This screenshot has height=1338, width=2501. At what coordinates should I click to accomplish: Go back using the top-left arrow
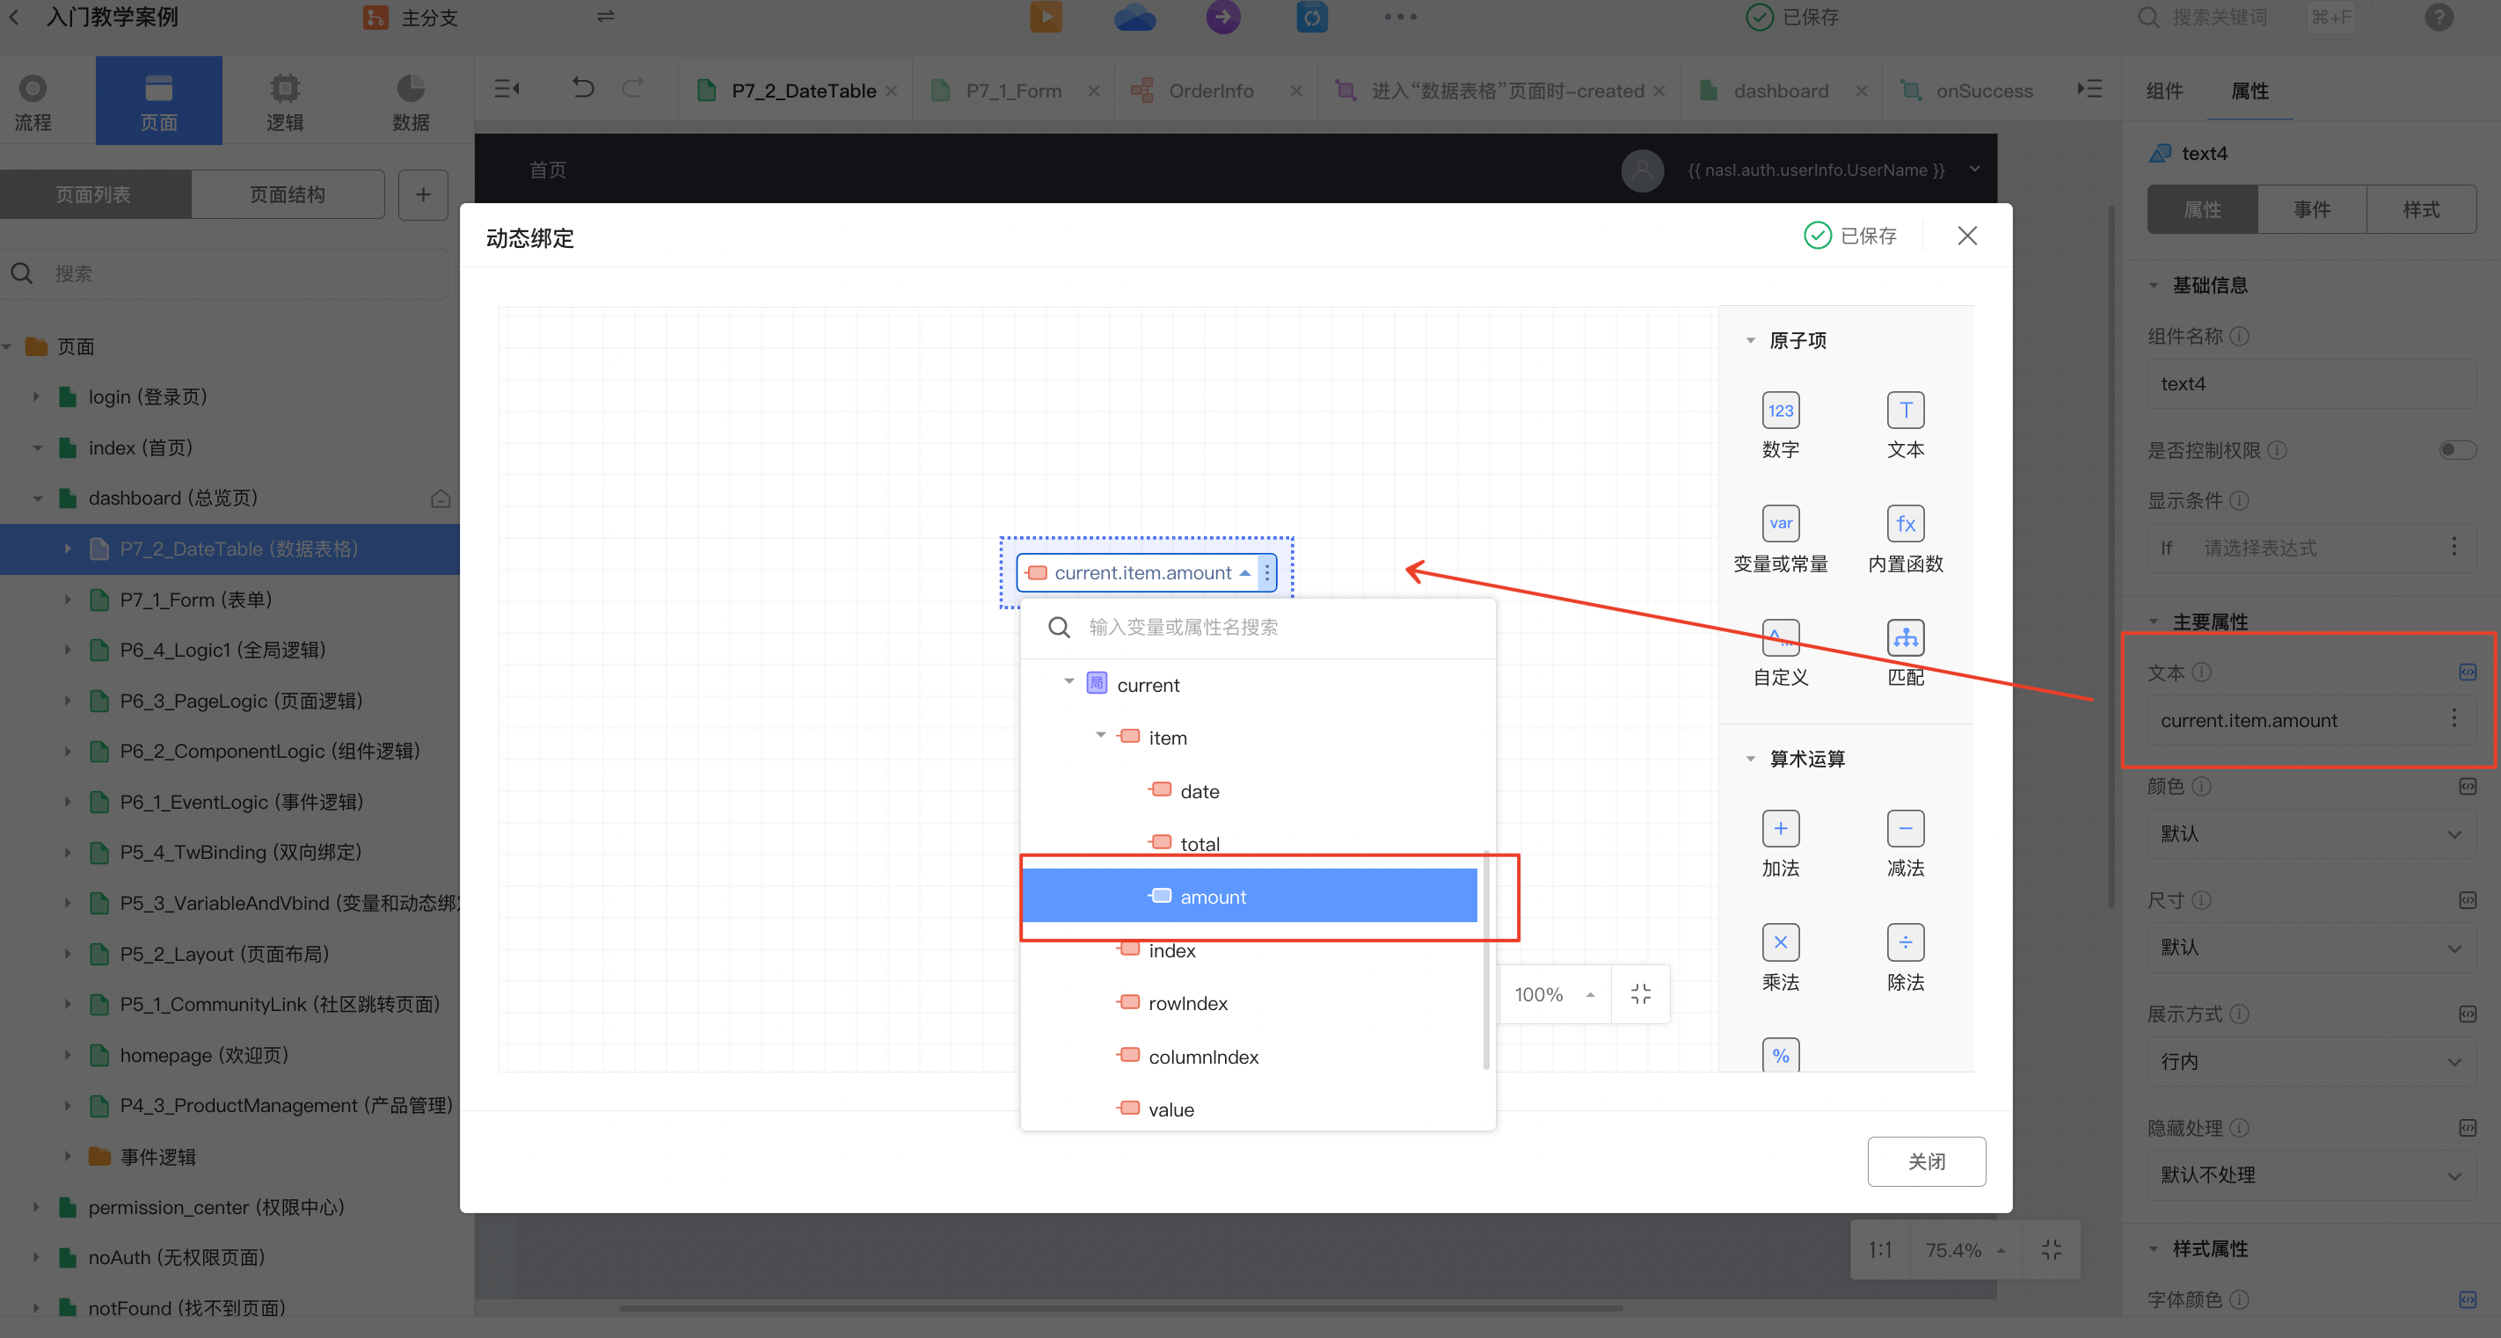[15, 17]
